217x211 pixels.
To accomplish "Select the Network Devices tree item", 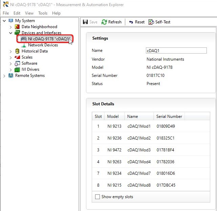I will (43, 45).
